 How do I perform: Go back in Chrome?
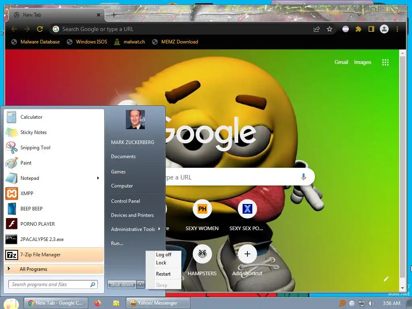pos(14,29)
